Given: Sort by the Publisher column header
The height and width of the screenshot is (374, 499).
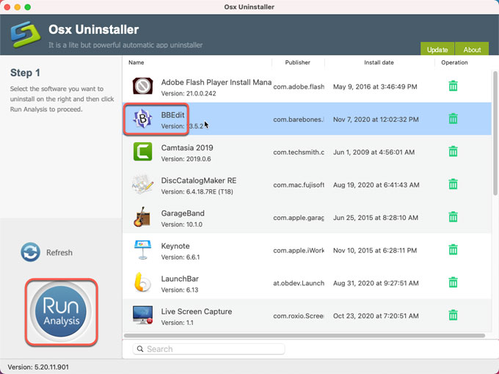Looking at the screenshot, I should [297, 62].
